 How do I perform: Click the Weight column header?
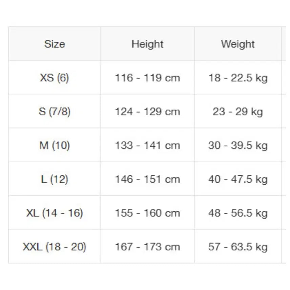238,44
